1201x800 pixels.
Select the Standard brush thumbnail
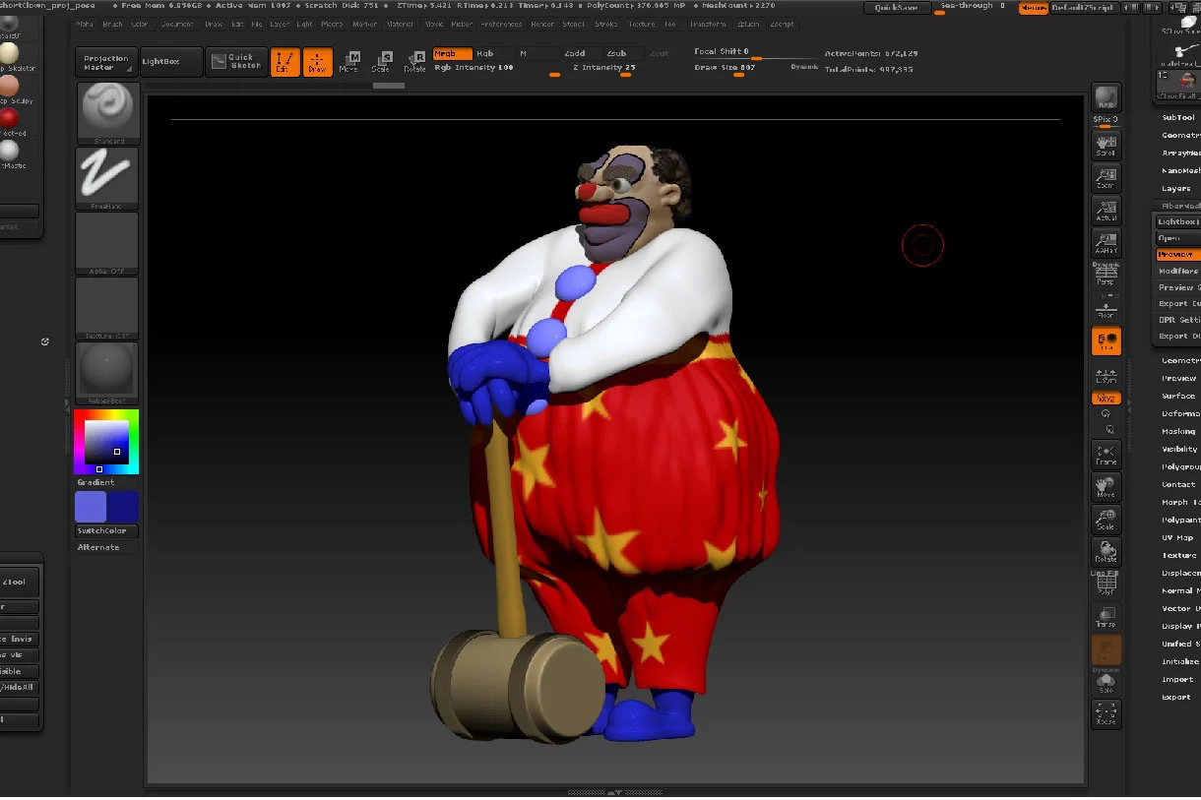pyautogui.click(x=108, y=113)
